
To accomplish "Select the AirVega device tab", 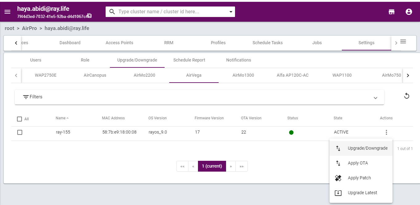I will (194, 75).
